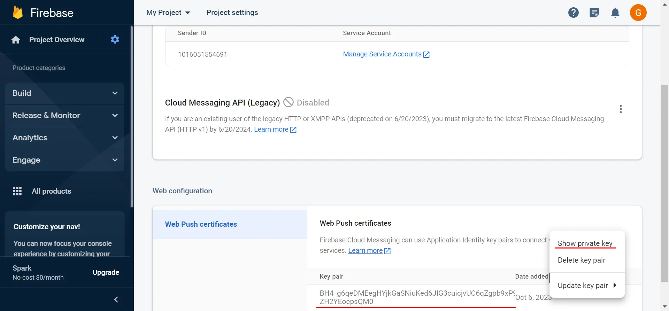Image resolution: width=669 pixels, height=311 pixels.
Task: Click the Date added column header
Action: (x=532, y=276)
